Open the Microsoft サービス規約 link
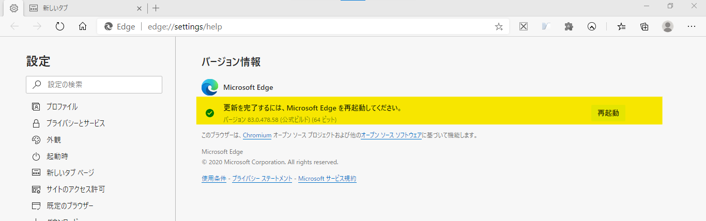Viewport: 706px width, 221px height. [327, 179]
